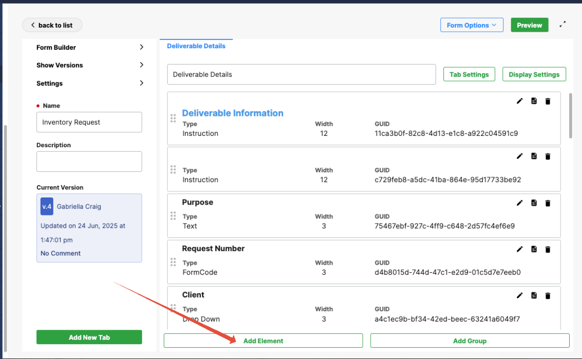Click the drag handle of the c729feb8 Instruction row
This screenshot has height=359, width=582.
(x=173, y=169)
